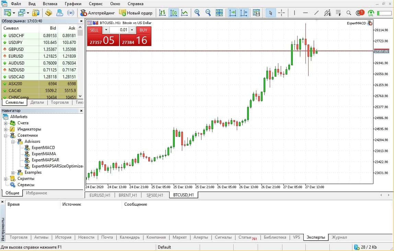This screenshot has height=251, width=394.
Task: Select the Horizontal Line drawing tool
Action: (x=305, y=13)
